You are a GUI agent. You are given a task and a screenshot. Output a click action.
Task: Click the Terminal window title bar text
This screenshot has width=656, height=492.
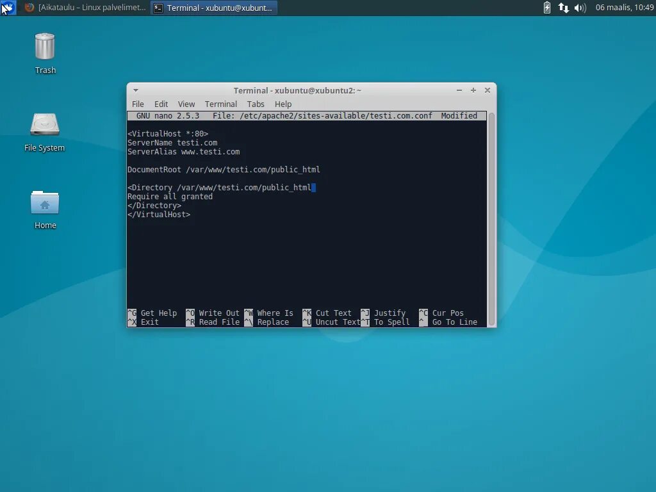point(297,91)
